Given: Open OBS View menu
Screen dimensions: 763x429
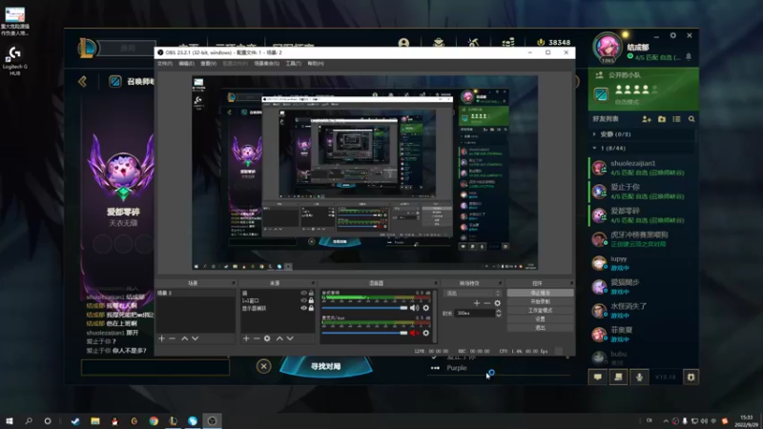Looking at the screenshot, I should coord(208,64).
